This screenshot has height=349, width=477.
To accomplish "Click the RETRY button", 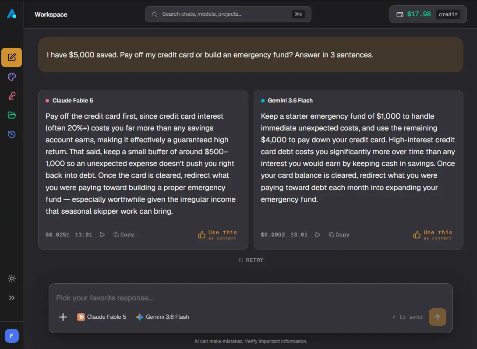I will (x=251, y=260).
